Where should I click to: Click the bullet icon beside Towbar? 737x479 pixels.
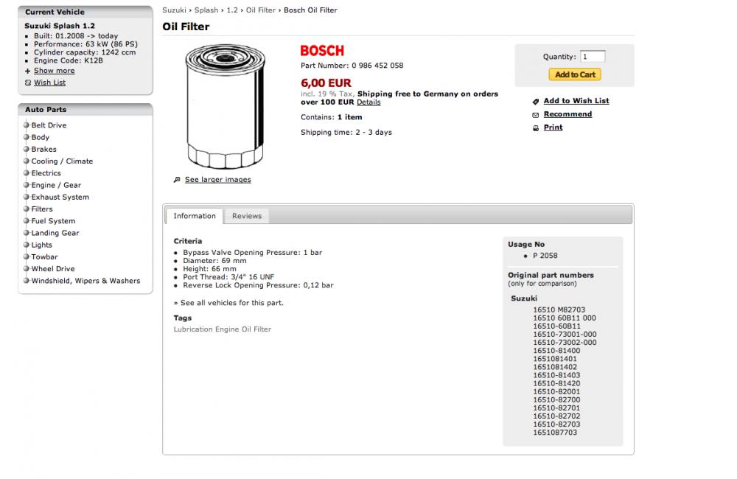point(27,256)
